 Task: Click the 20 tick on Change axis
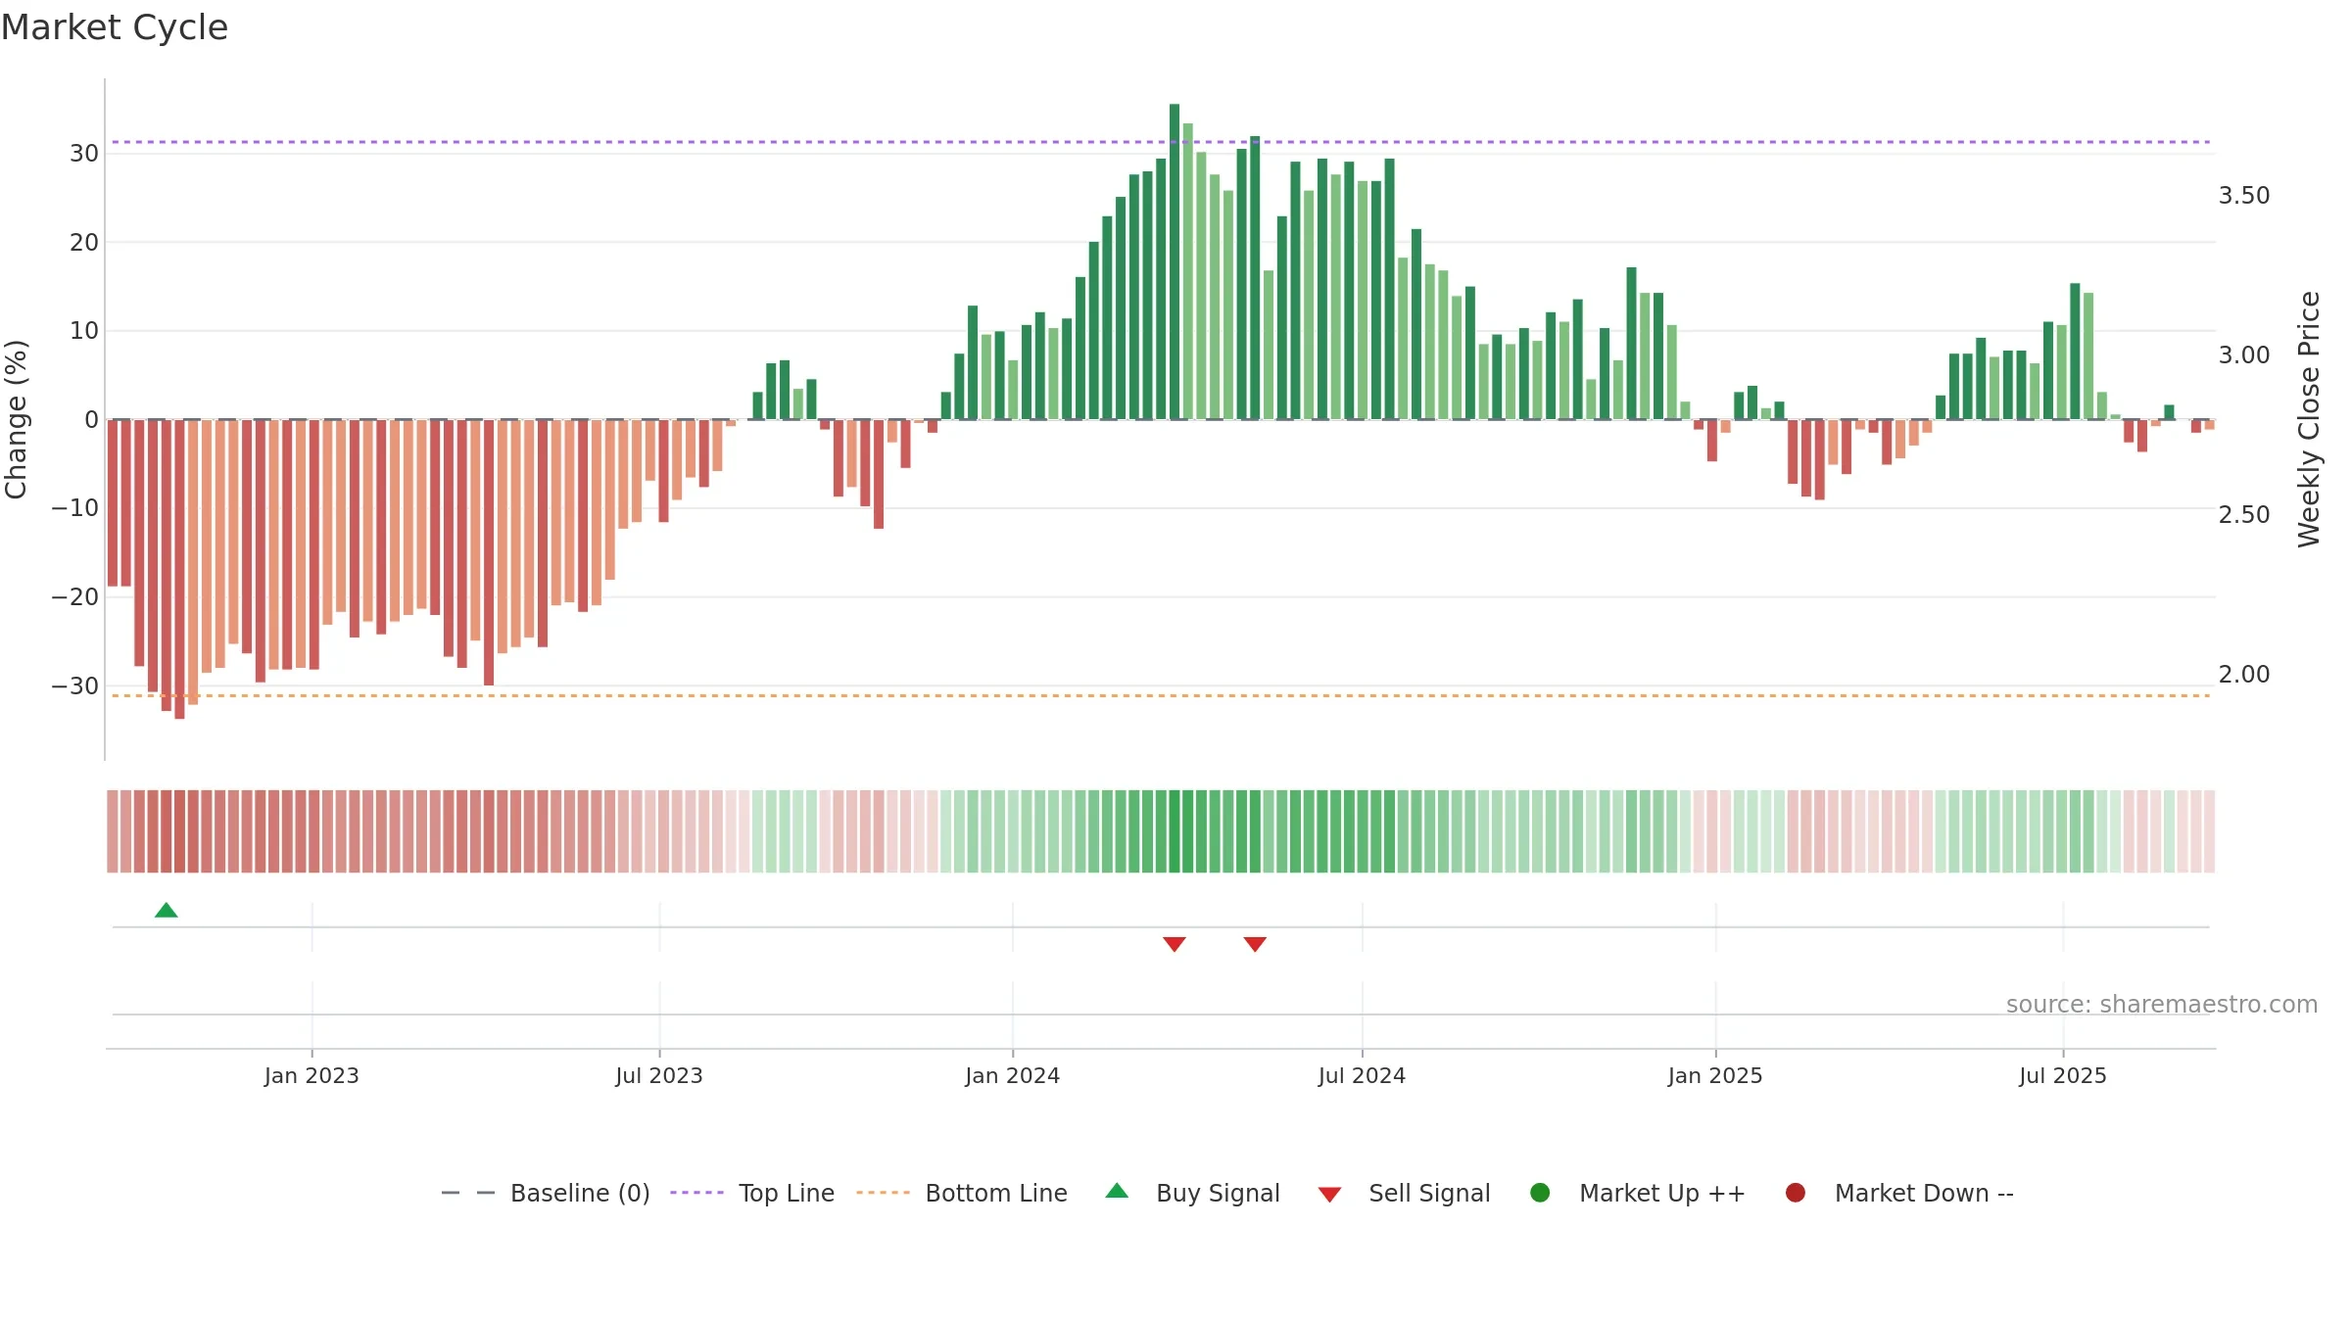tap(84, 242)
